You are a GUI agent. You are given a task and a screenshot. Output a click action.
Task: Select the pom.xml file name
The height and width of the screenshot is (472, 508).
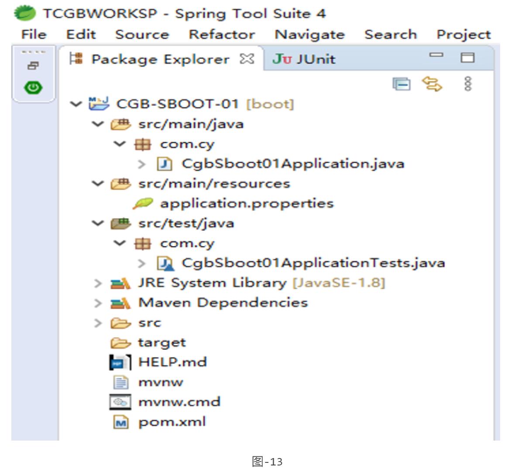point(172,422)
